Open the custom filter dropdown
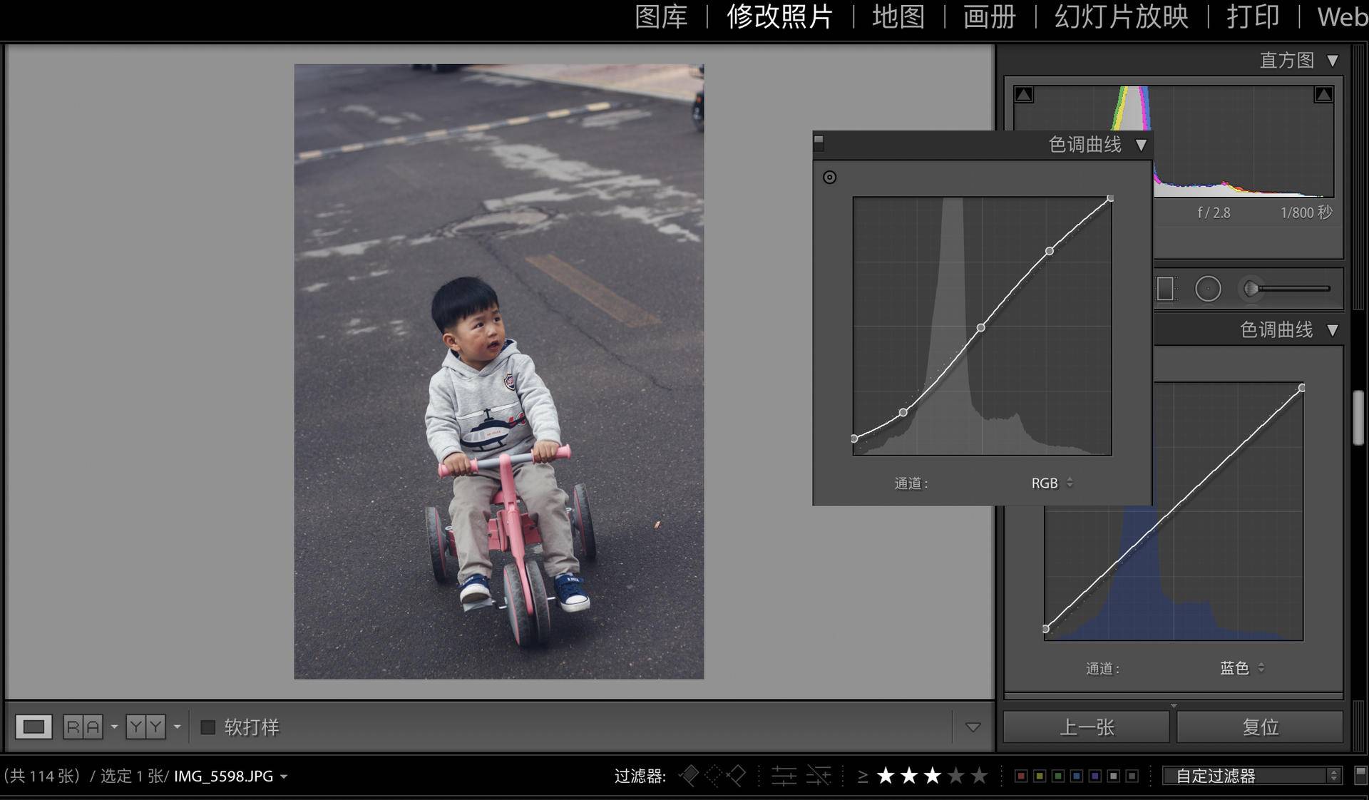 pos(1252,776)
